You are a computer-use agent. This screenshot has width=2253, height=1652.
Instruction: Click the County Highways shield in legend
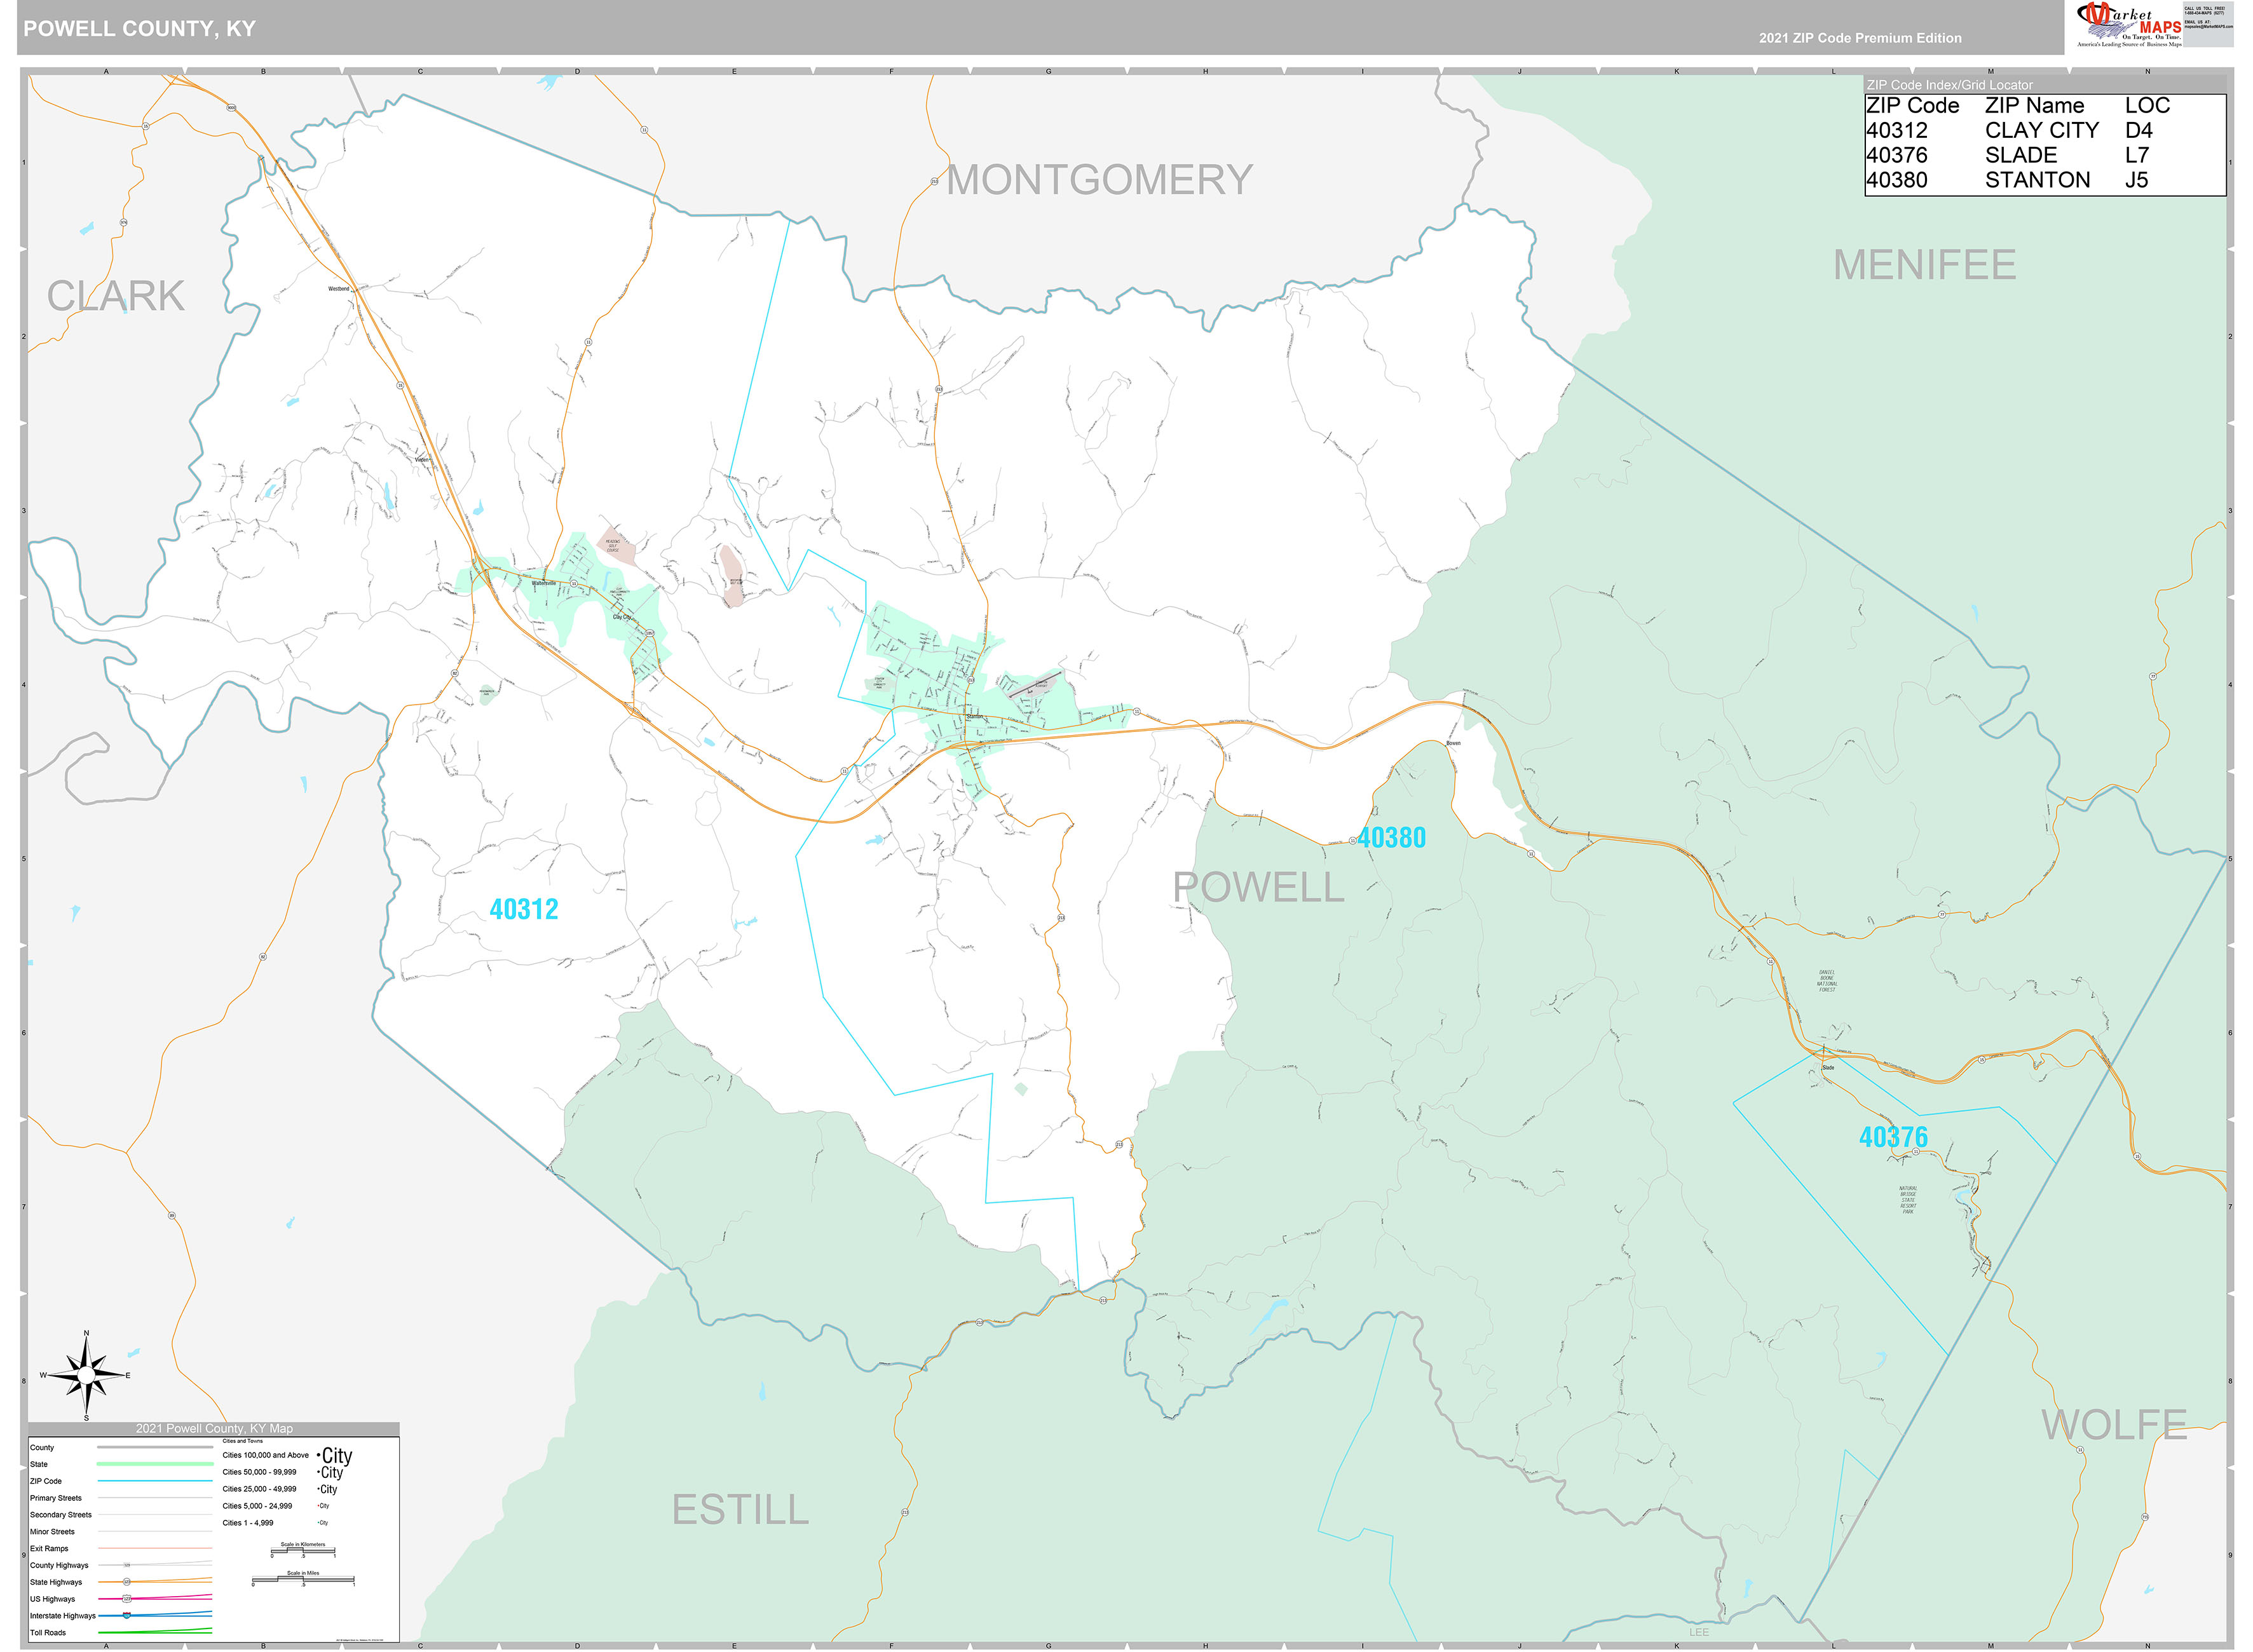click(x=126, y=1565)
